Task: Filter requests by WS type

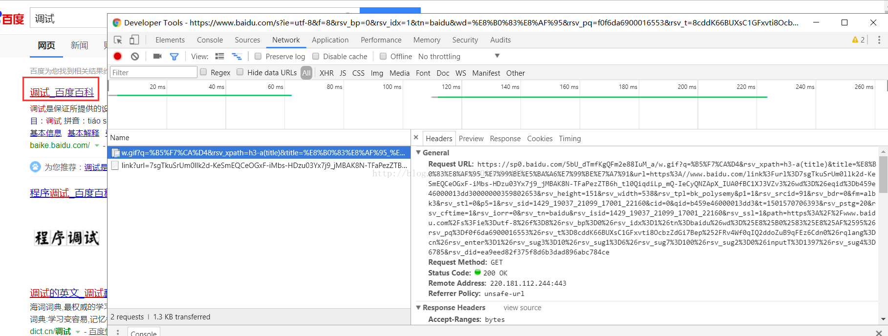Action: 461,73
